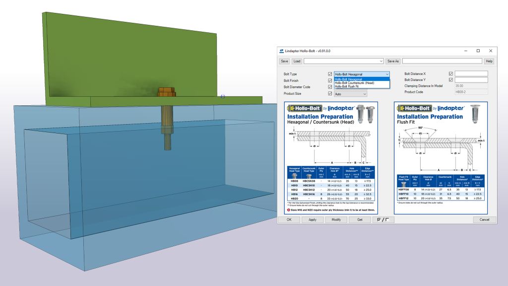The height and width of the screenshot is (286, 508).
Task: Click the bolt head in the 3D model
Action: pyautogui.click(x=166, y=93)
